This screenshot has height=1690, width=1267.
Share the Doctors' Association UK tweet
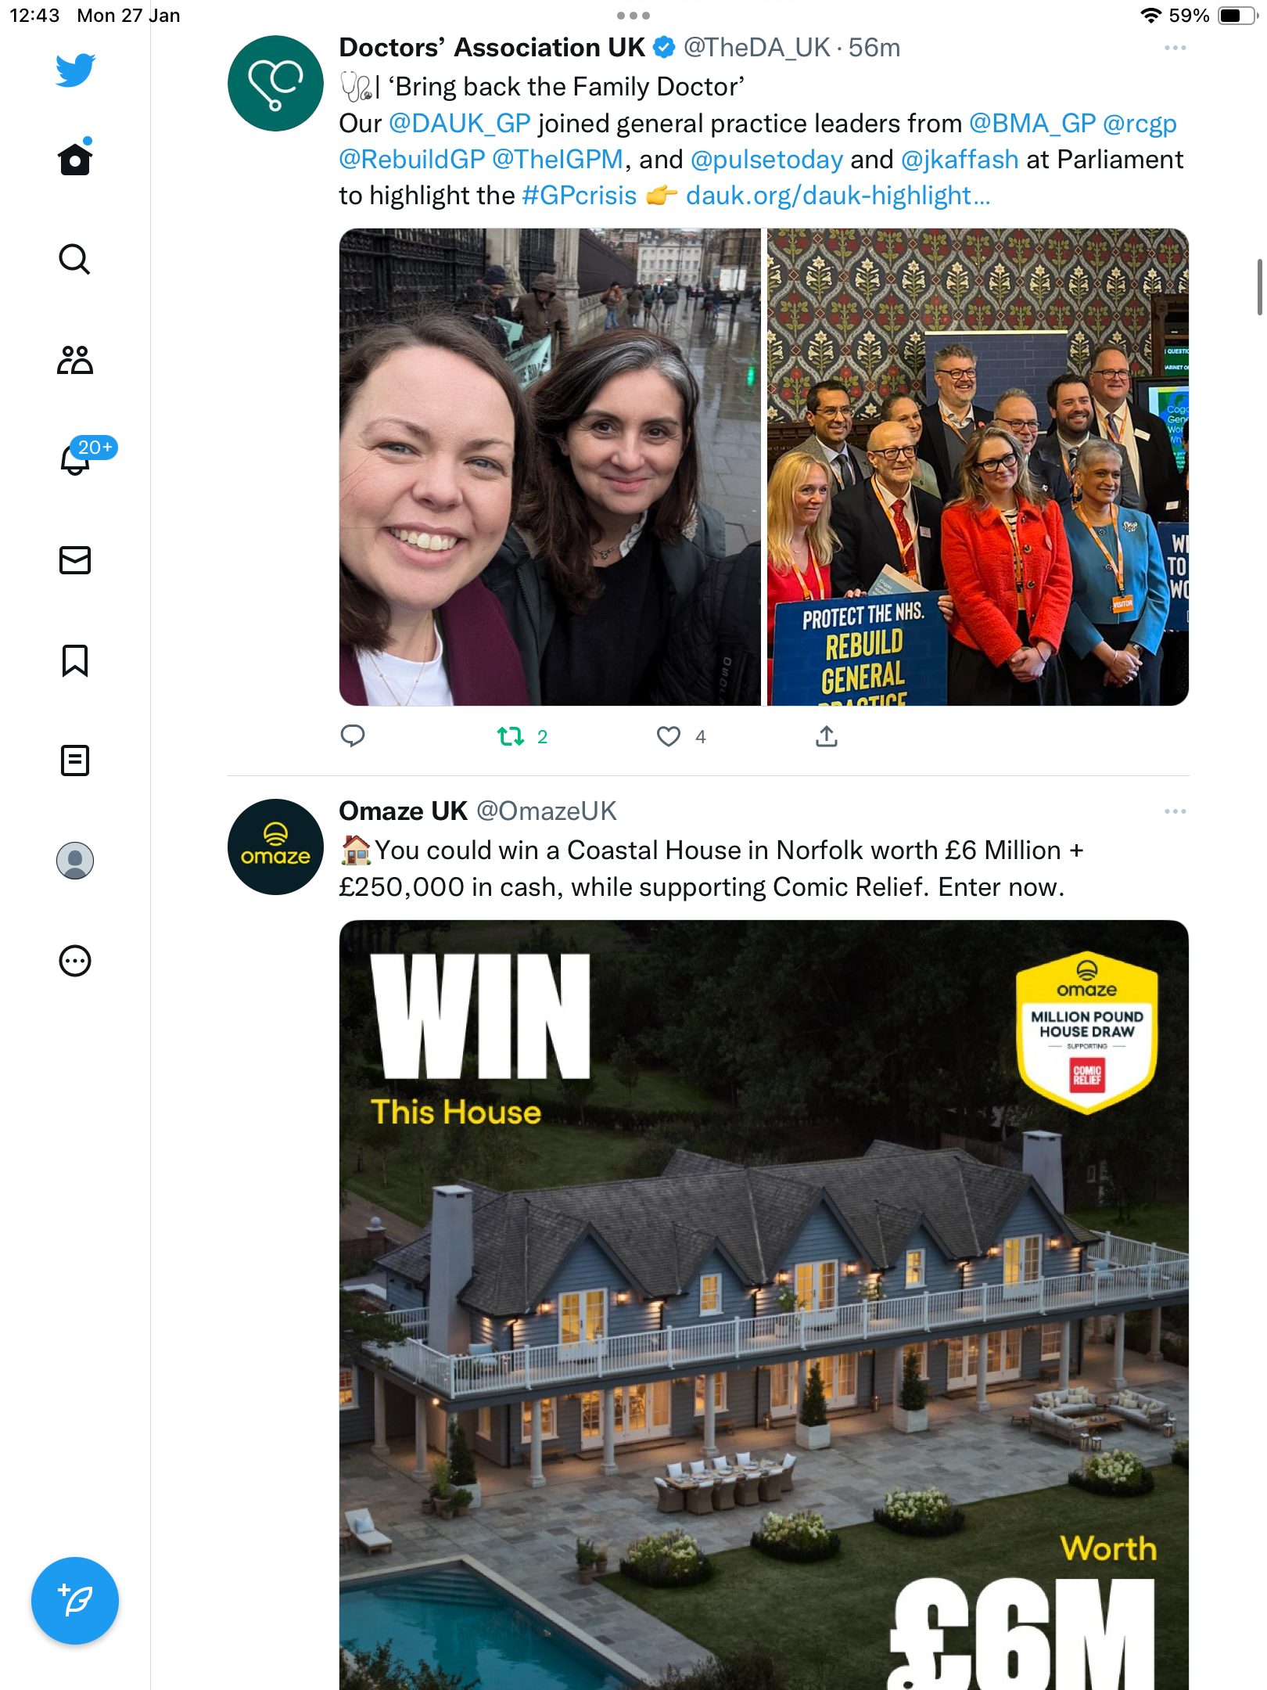point(827,736)
